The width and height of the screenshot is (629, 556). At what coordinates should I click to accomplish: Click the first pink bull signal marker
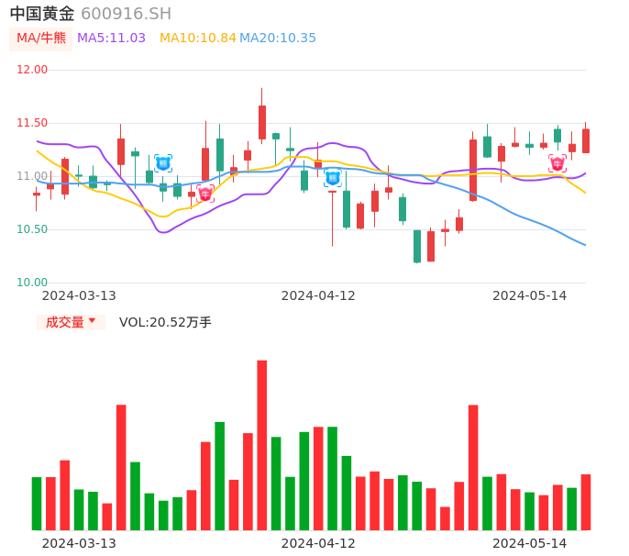[205, 194]
